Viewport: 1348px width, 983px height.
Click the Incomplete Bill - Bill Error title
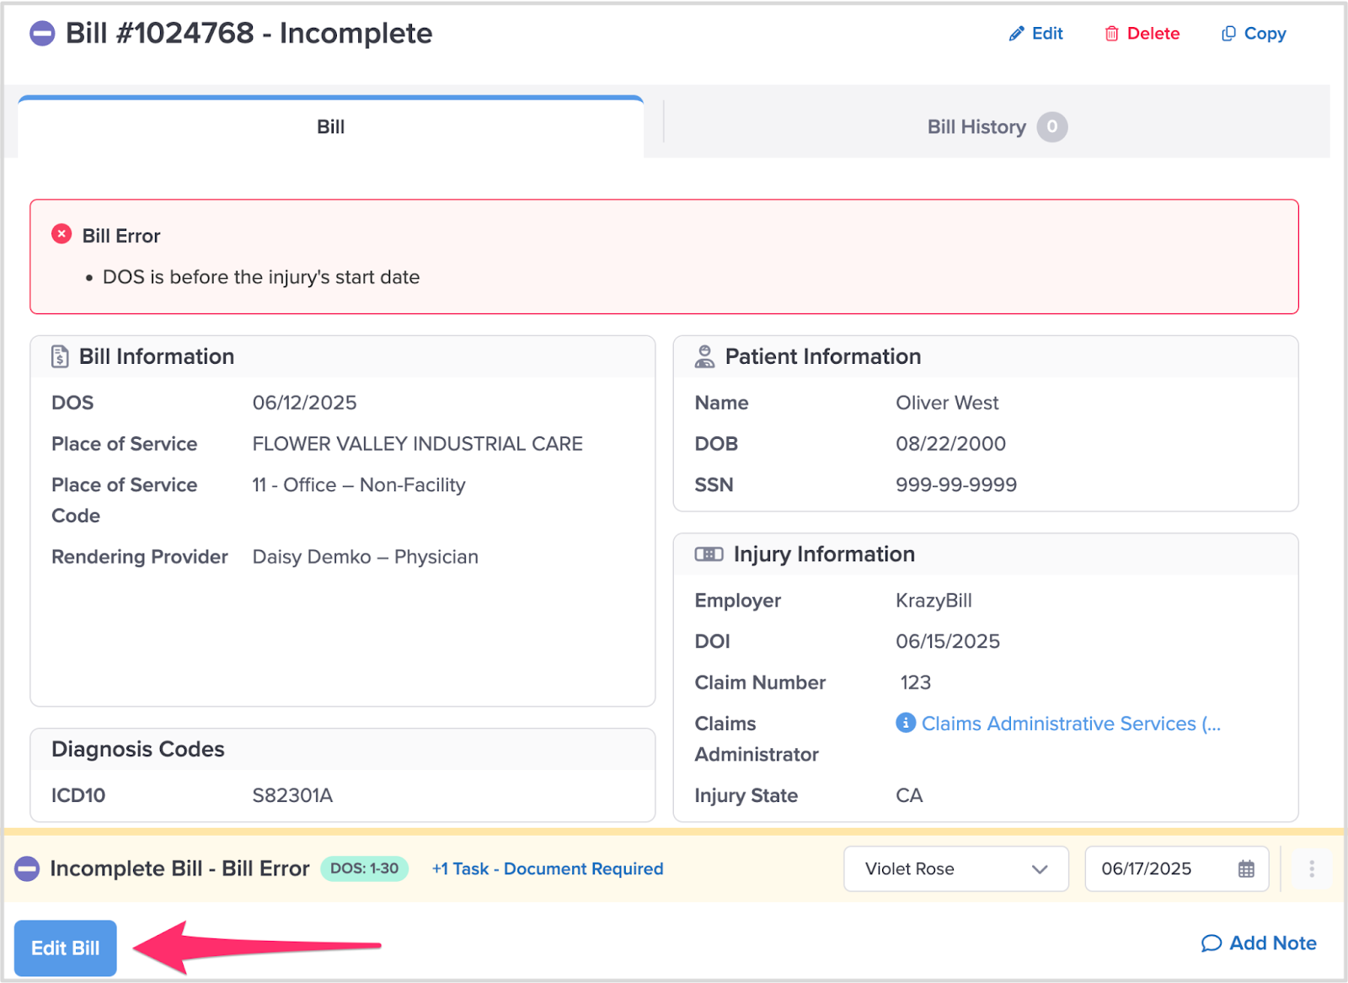179,868
